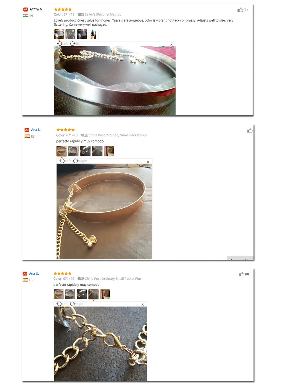
Task: Close the enlarged gold belt photo
Action: pyautogui.click(x=148, y=162)
